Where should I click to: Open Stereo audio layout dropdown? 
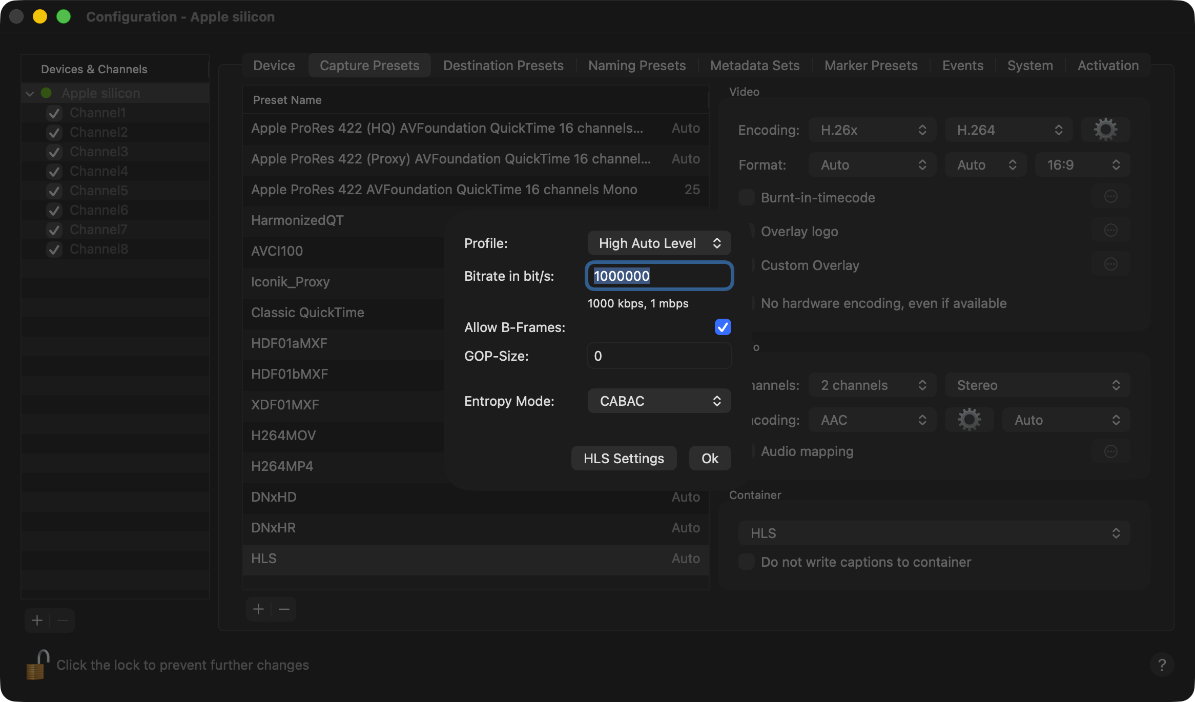pos(1038,385)
